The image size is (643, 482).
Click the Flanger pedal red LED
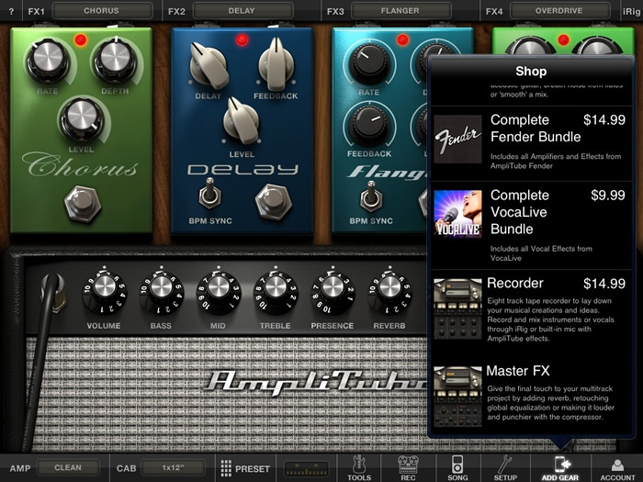(402, 39)
